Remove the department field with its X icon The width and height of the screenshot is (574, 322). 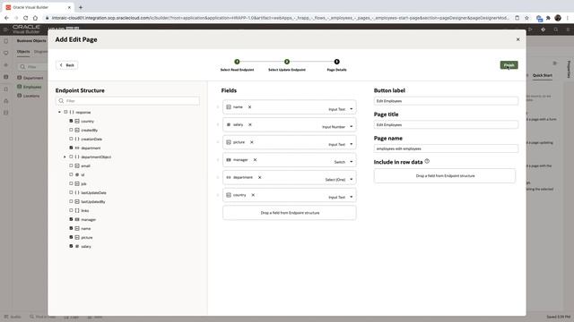[259, 177]
